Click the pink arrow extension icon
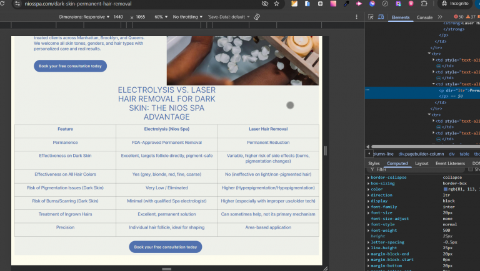Viewport: 480px width, 271px height. (359, 4)
